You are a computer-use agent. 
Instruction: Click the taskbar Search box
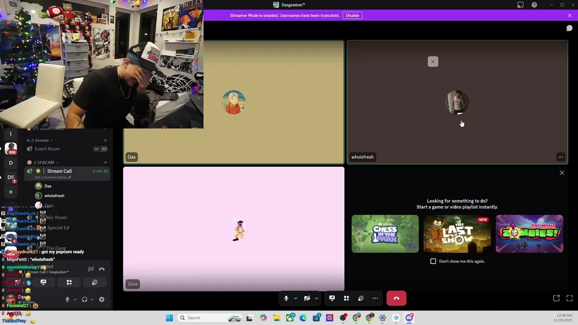[210, 318]
